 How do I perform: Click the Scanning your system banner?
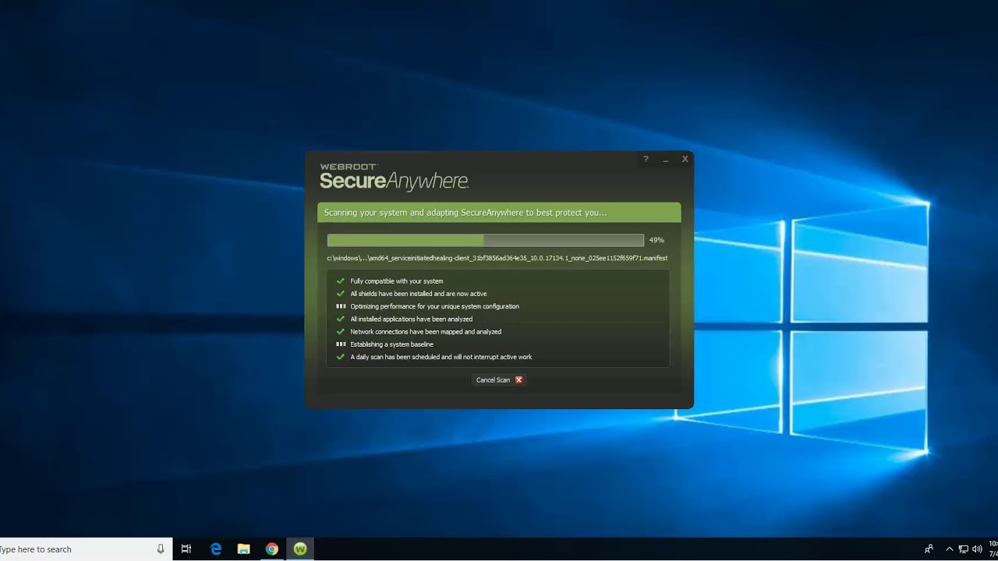click(x=499, y=213)
